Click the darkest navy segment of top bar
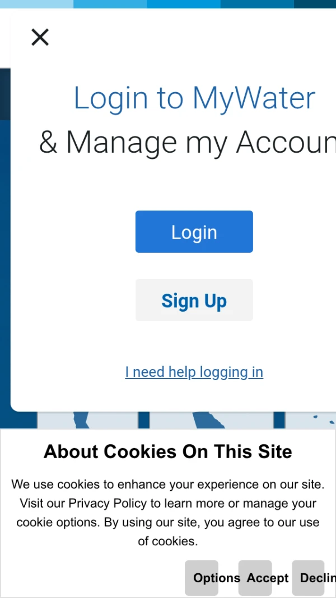Screen dimensions: 336x598 [x=315, y=4]
